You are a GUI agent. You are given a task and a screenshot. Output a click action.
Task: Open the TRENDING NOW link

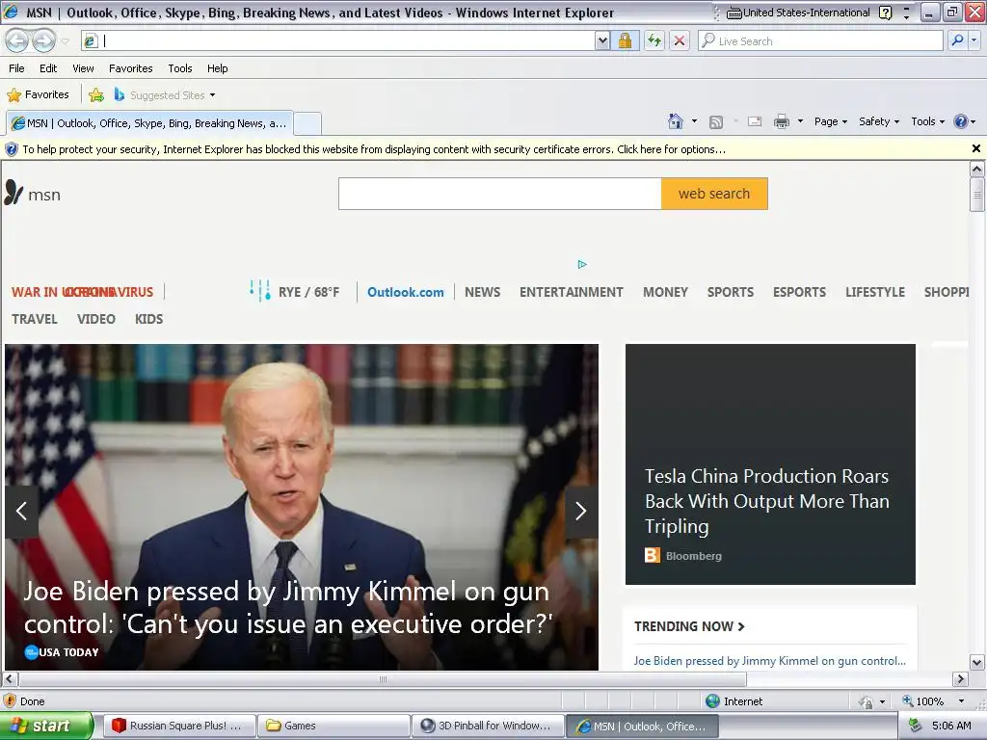click(689, 626)
